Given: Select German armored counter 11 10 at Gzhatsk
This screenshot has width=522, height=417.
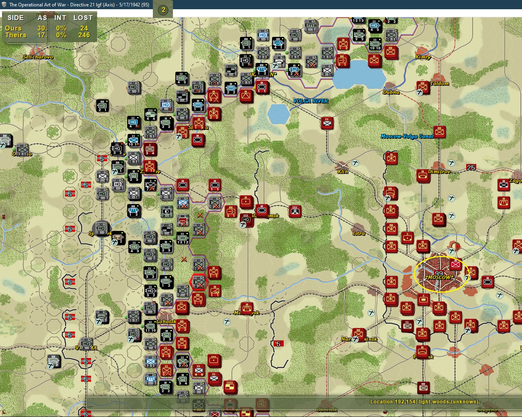Looking at the screenshot, I should [x=150, y=326].
